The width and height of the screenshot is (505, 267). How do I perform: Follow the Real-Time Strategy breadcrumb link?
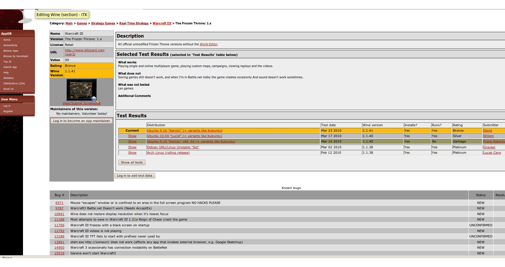134,24
